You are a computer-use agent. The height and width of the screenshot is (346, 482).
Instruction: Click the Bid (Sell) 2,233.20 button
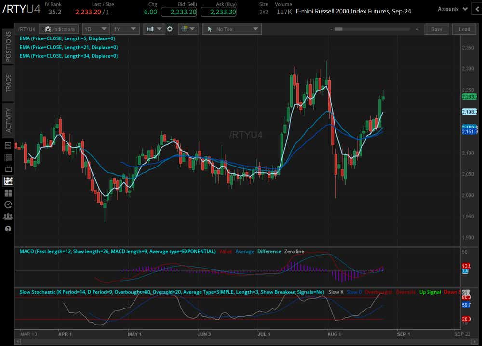click(179, 12)
